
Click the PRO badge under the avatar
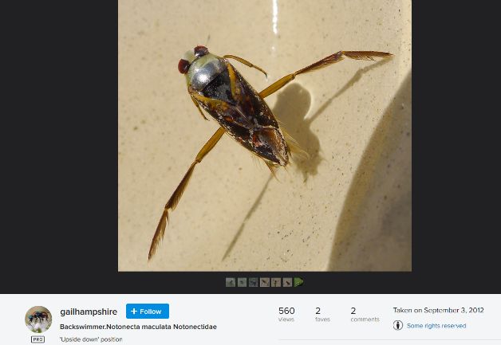pyautogui.click(x=37, y=339)
